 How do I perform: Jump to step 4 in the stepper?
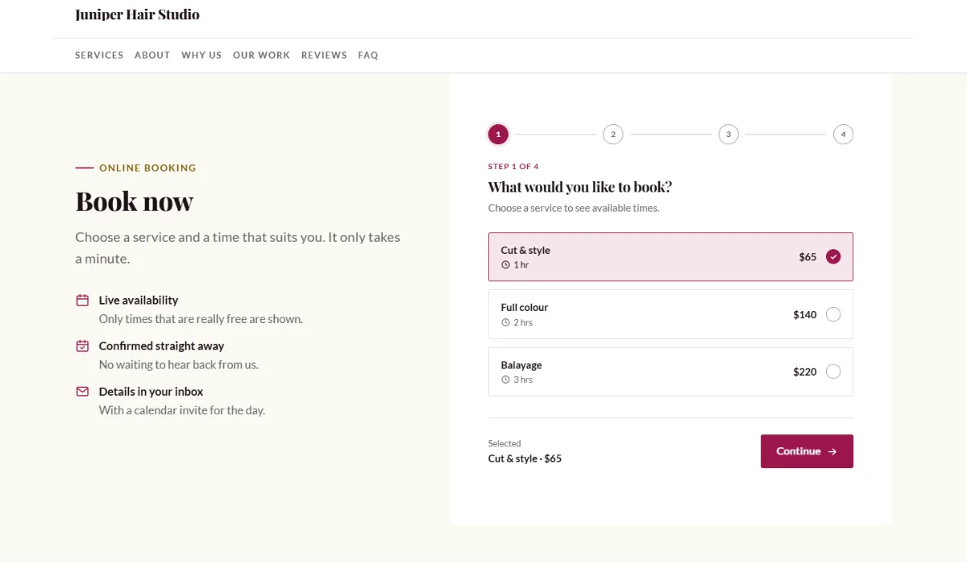tap(843, 135)
